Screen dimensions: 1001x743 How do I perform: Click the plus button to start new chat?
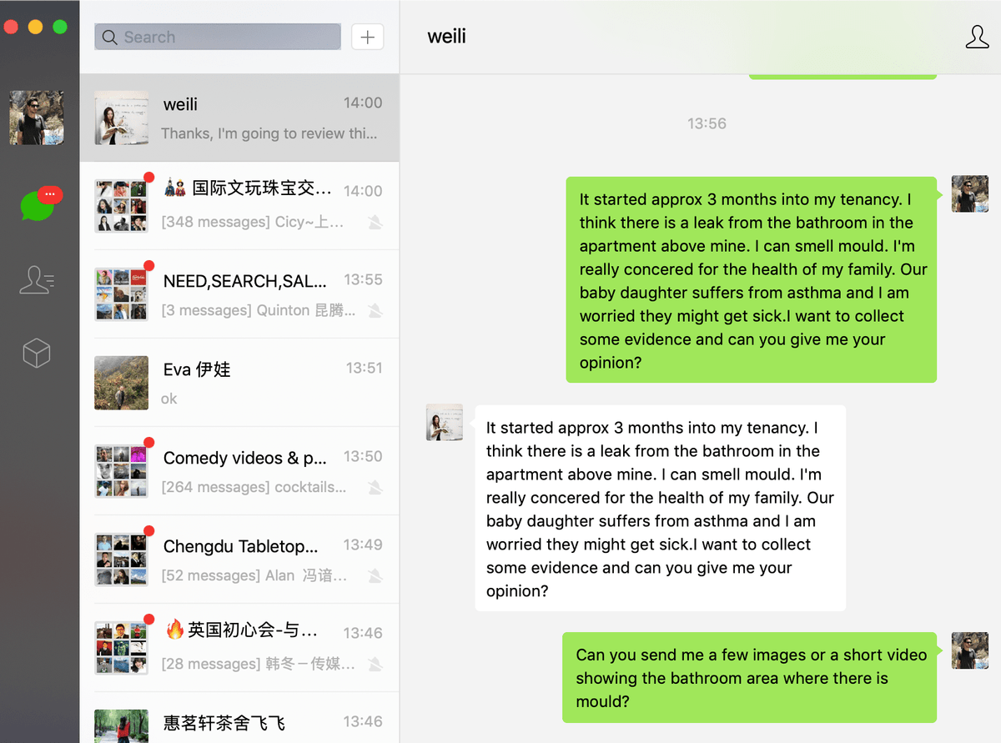368,37
